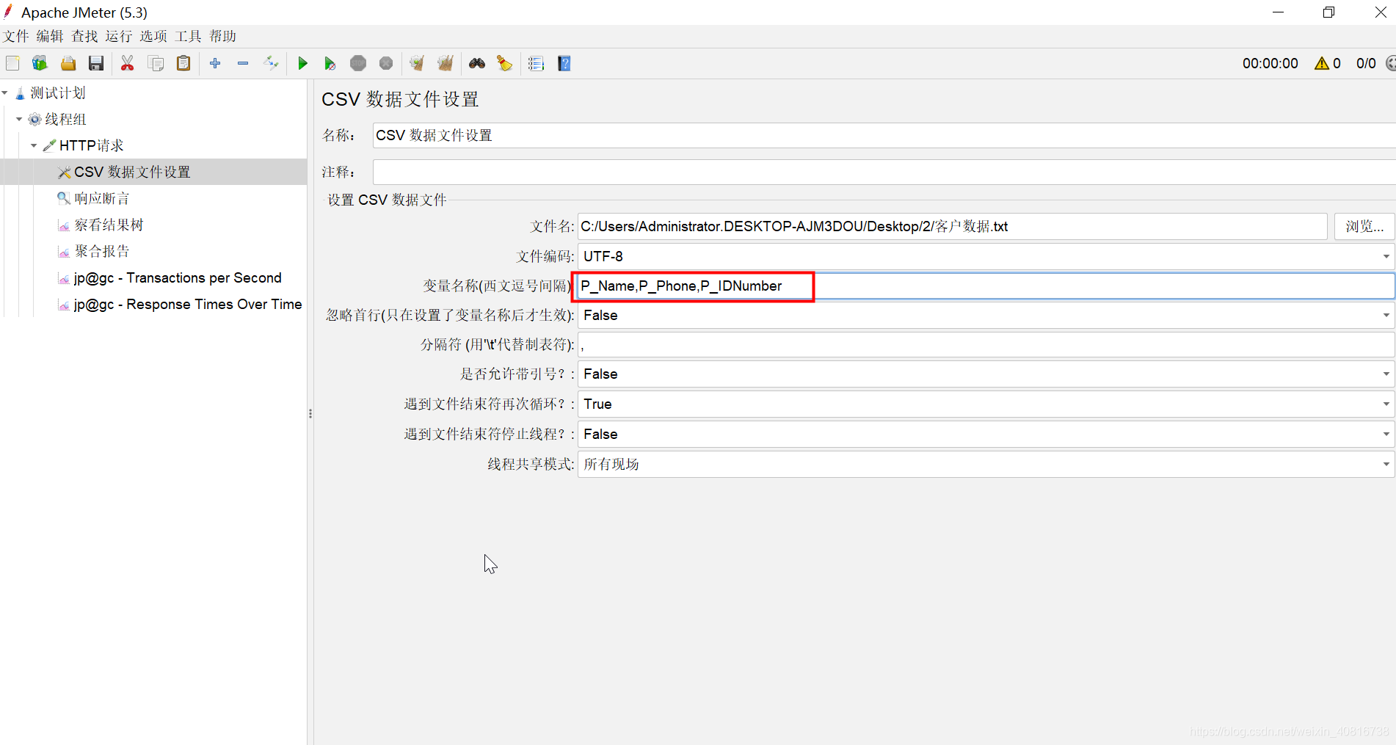This screenshot has height=745, width=1396.
Task: Collapse the HTTP请求 tree node
Action: click(34, 145)
